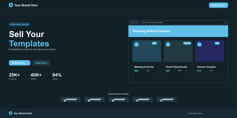Click the Templates headline word
The width and height of the screenshot is (237, 118).
pyautogui.click(x=29, y=44)
